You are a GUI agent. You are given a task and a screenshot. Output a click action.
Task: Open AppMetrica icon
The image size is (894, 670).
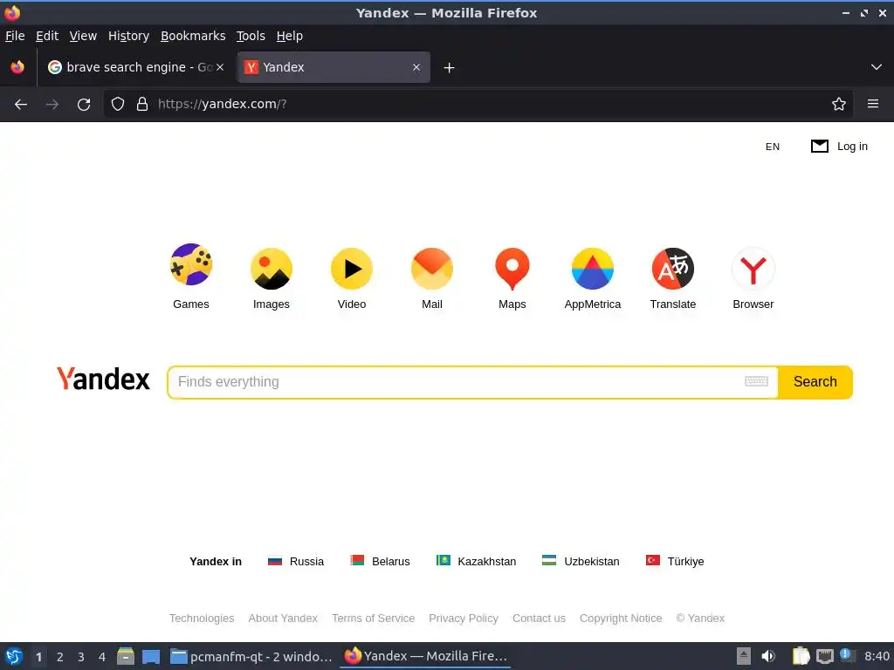593,269
